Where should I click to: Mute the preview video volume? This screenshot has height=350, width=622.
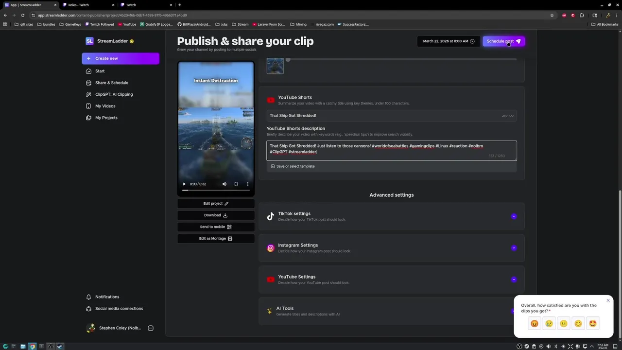(x=225, y=184)
